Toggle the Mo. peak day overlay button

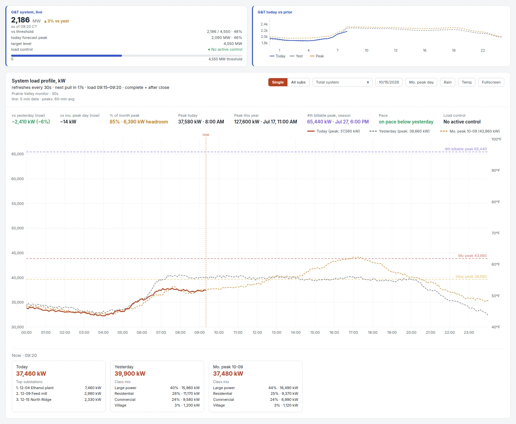(421, 82)
